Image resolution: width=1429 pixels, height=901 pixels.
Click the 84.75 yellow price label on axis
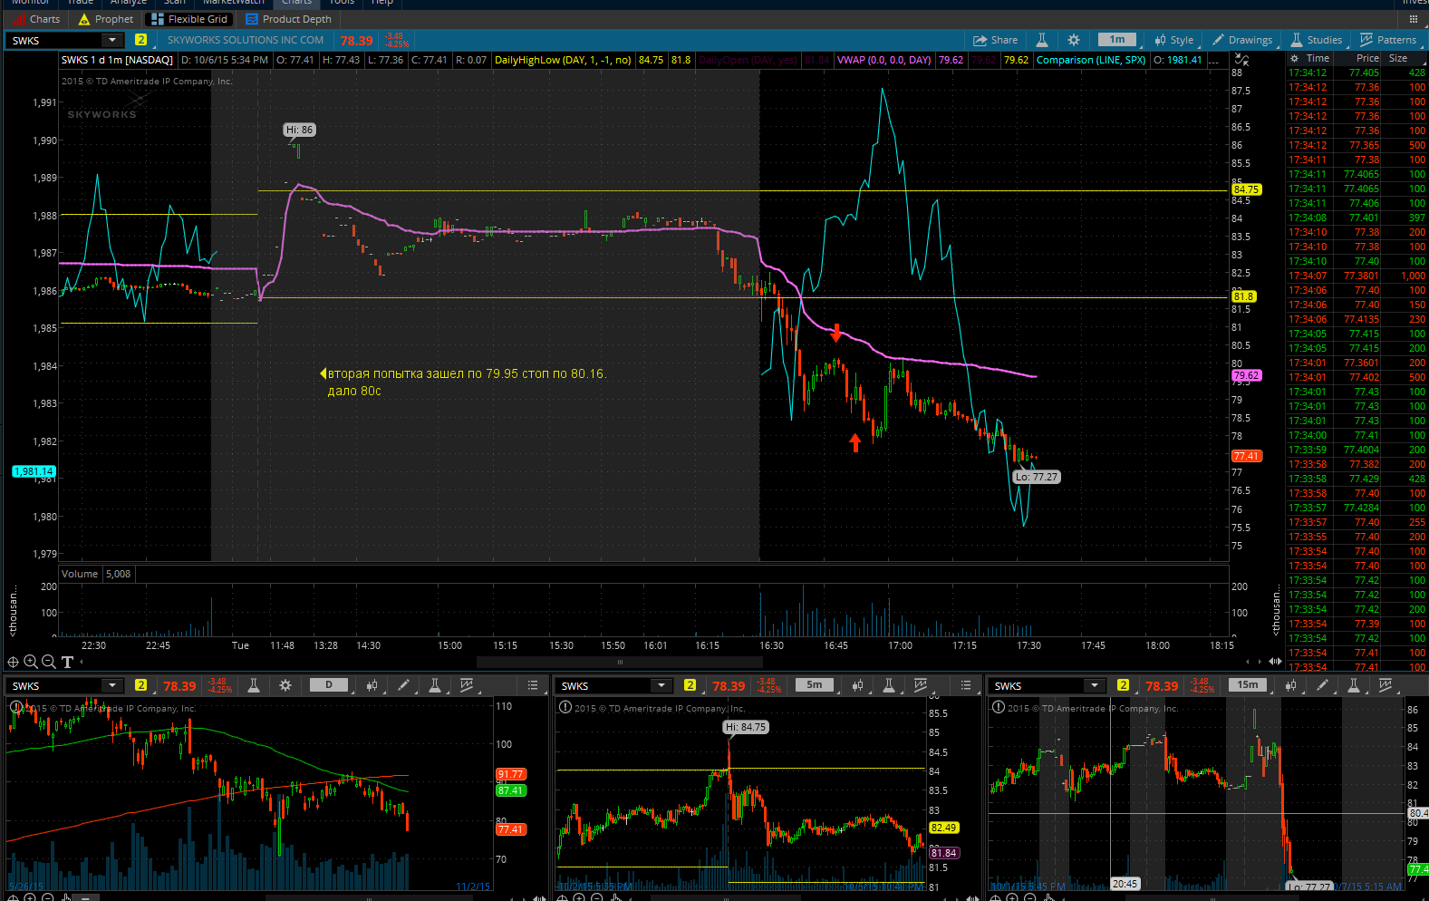click(1246, 189)
